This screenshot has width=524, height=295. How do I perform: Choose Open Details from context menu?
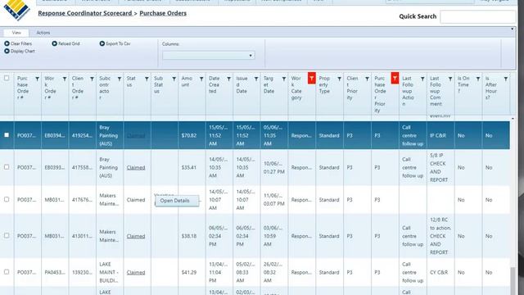pos(177,201)
